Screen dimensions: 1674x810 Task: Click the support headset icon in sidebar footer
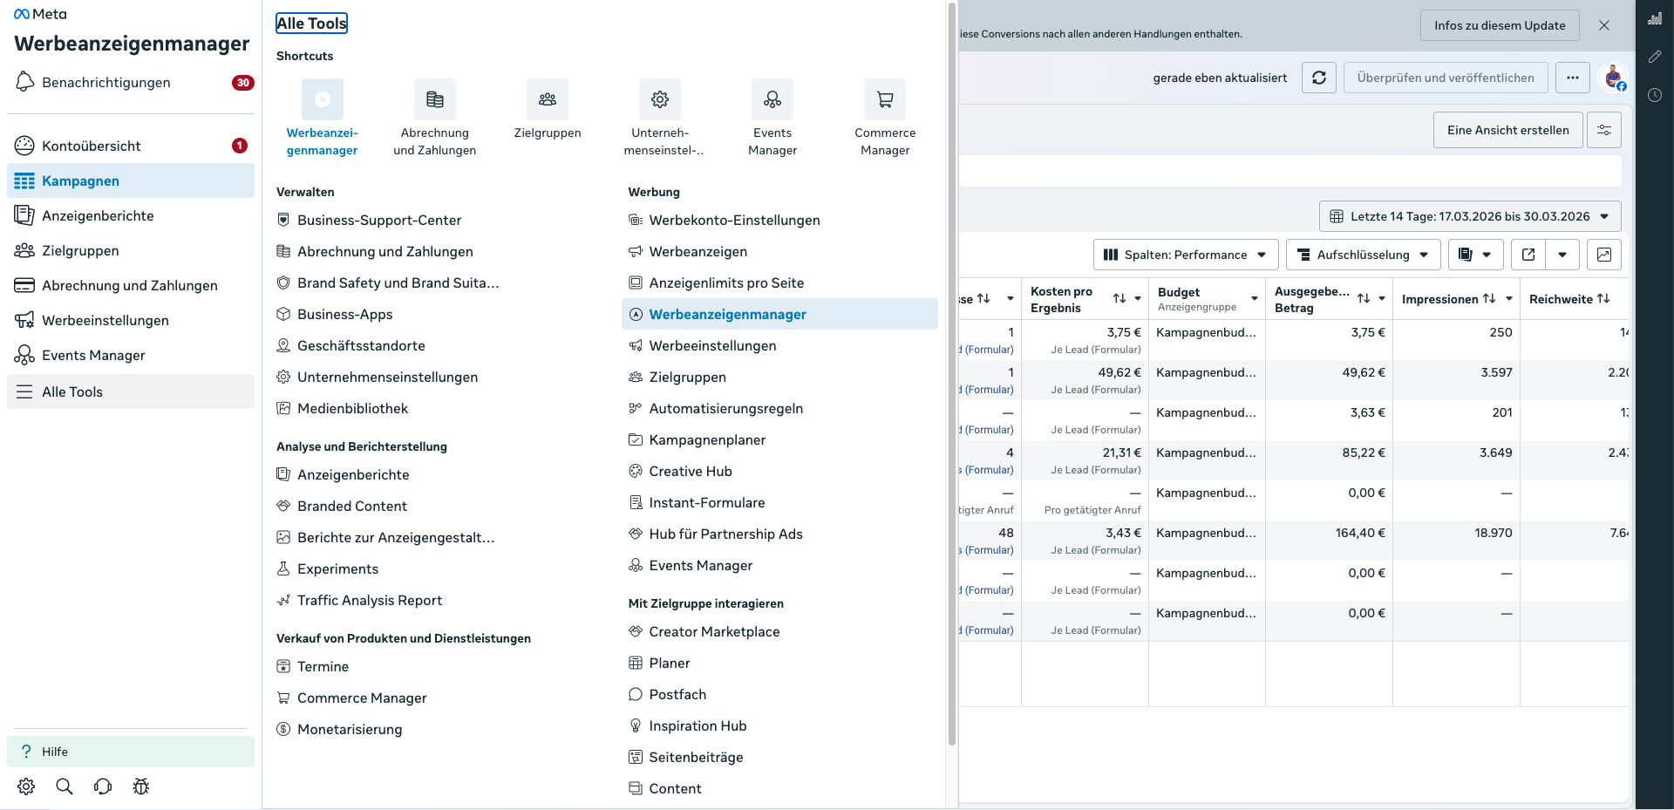(x=103, y=786)
